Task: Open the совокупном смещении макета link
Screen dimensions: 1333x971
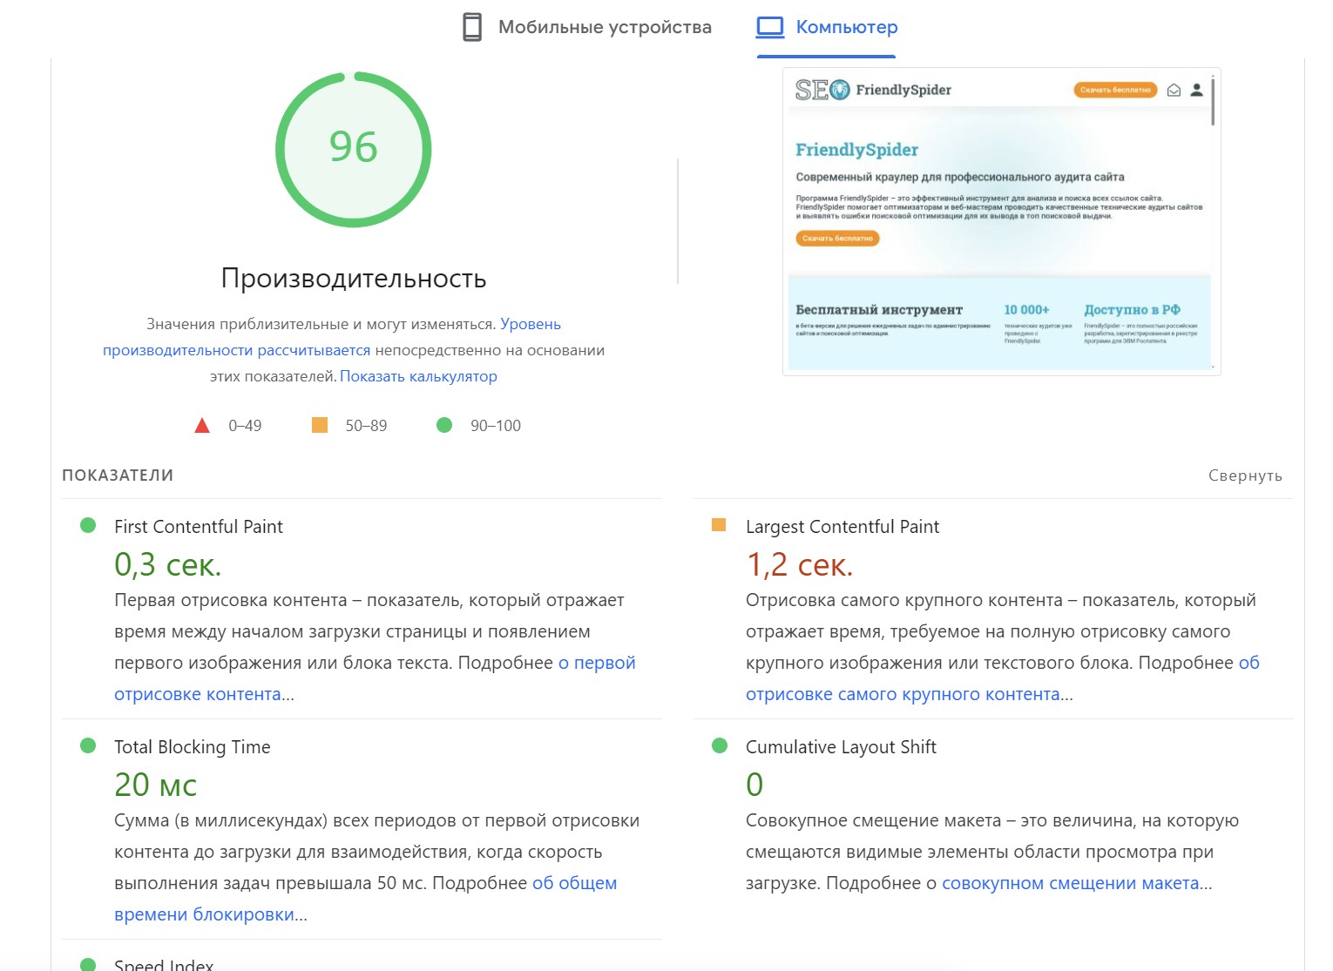Action: point(1070,883)
